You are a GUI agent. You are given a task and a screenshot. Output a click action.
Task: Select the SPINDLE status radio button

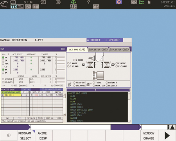(3, 79)
